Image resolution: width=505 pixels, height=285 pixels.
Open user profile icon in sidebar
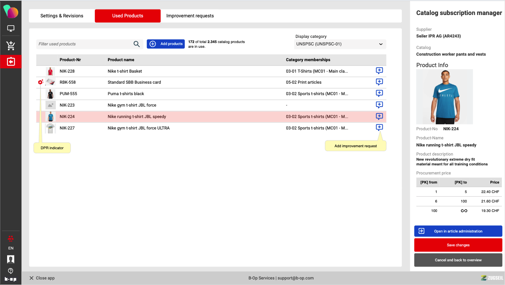pos(11,259)
